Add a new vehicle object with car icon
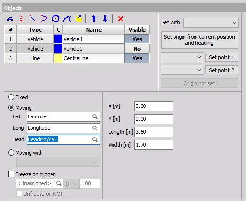The image size is (246, 201). point(10,19)
